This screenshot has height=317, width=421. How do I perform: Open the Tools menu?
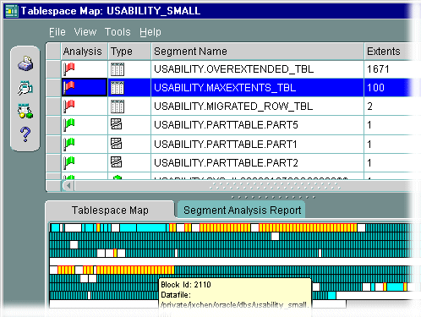(x=118, y=32)
